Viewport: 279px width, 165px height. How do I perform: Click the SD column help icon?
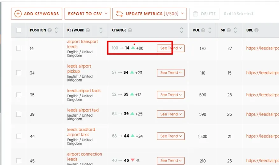pyautogui.click(x=229, y=30)
